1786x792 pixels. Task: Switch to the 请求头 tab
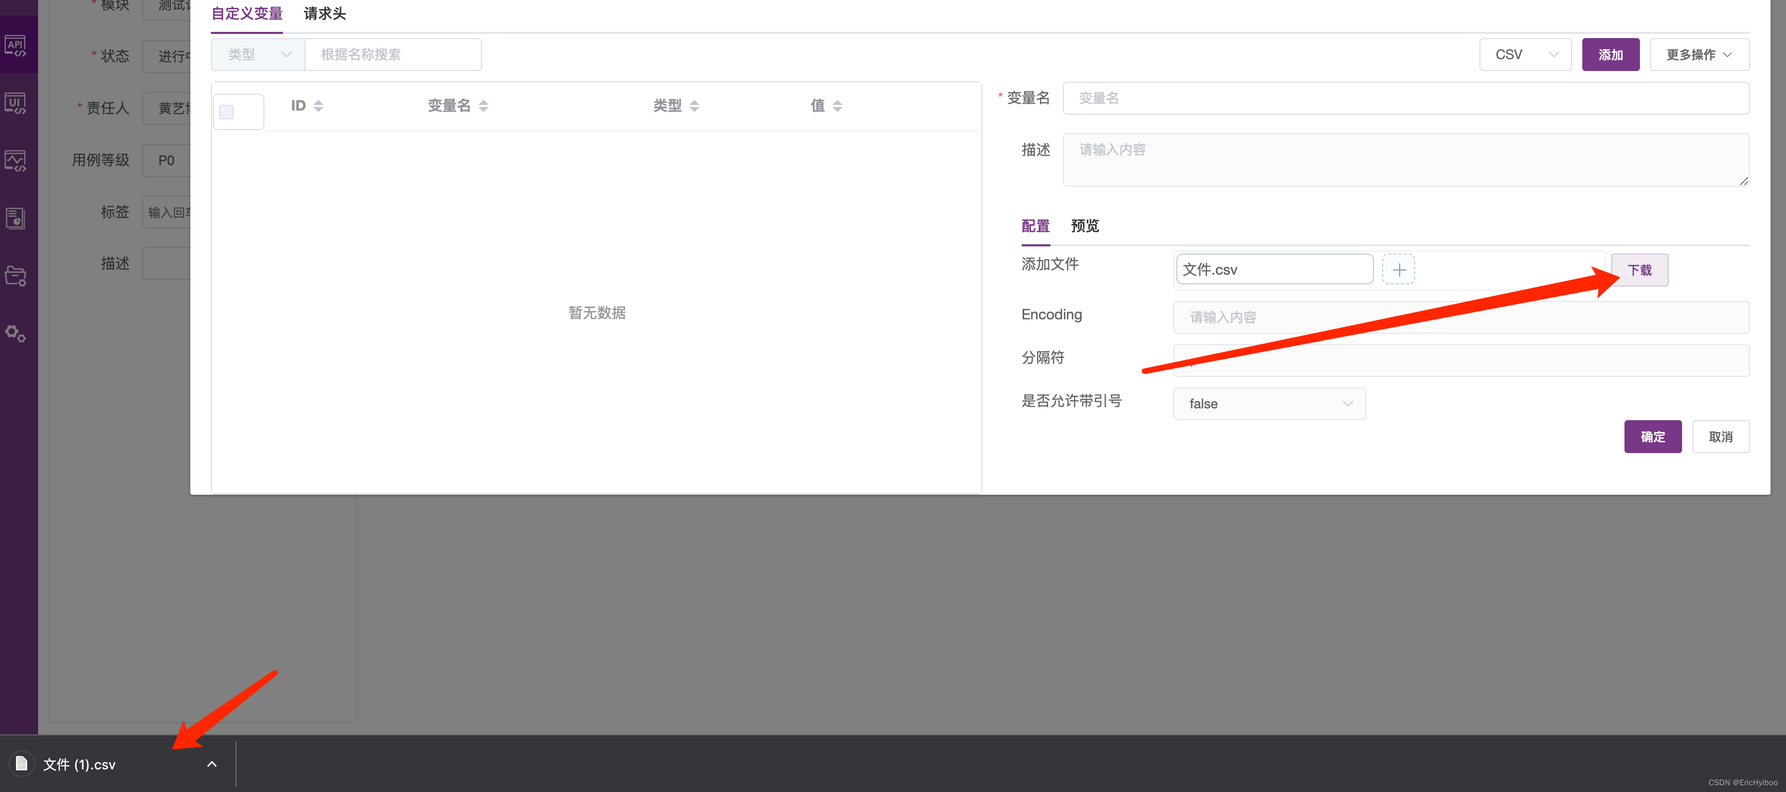pos(325,14)
